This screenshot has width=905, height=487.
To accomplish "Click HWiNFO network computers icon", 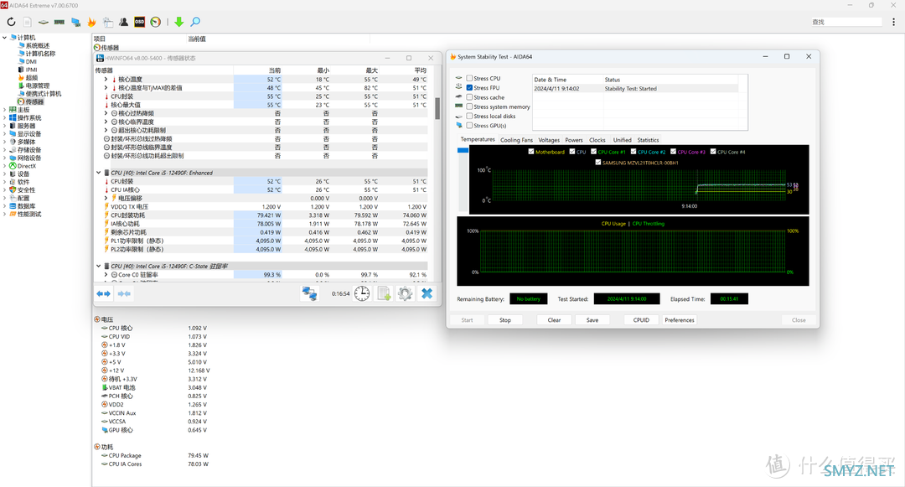I will [x=309, y=293].
